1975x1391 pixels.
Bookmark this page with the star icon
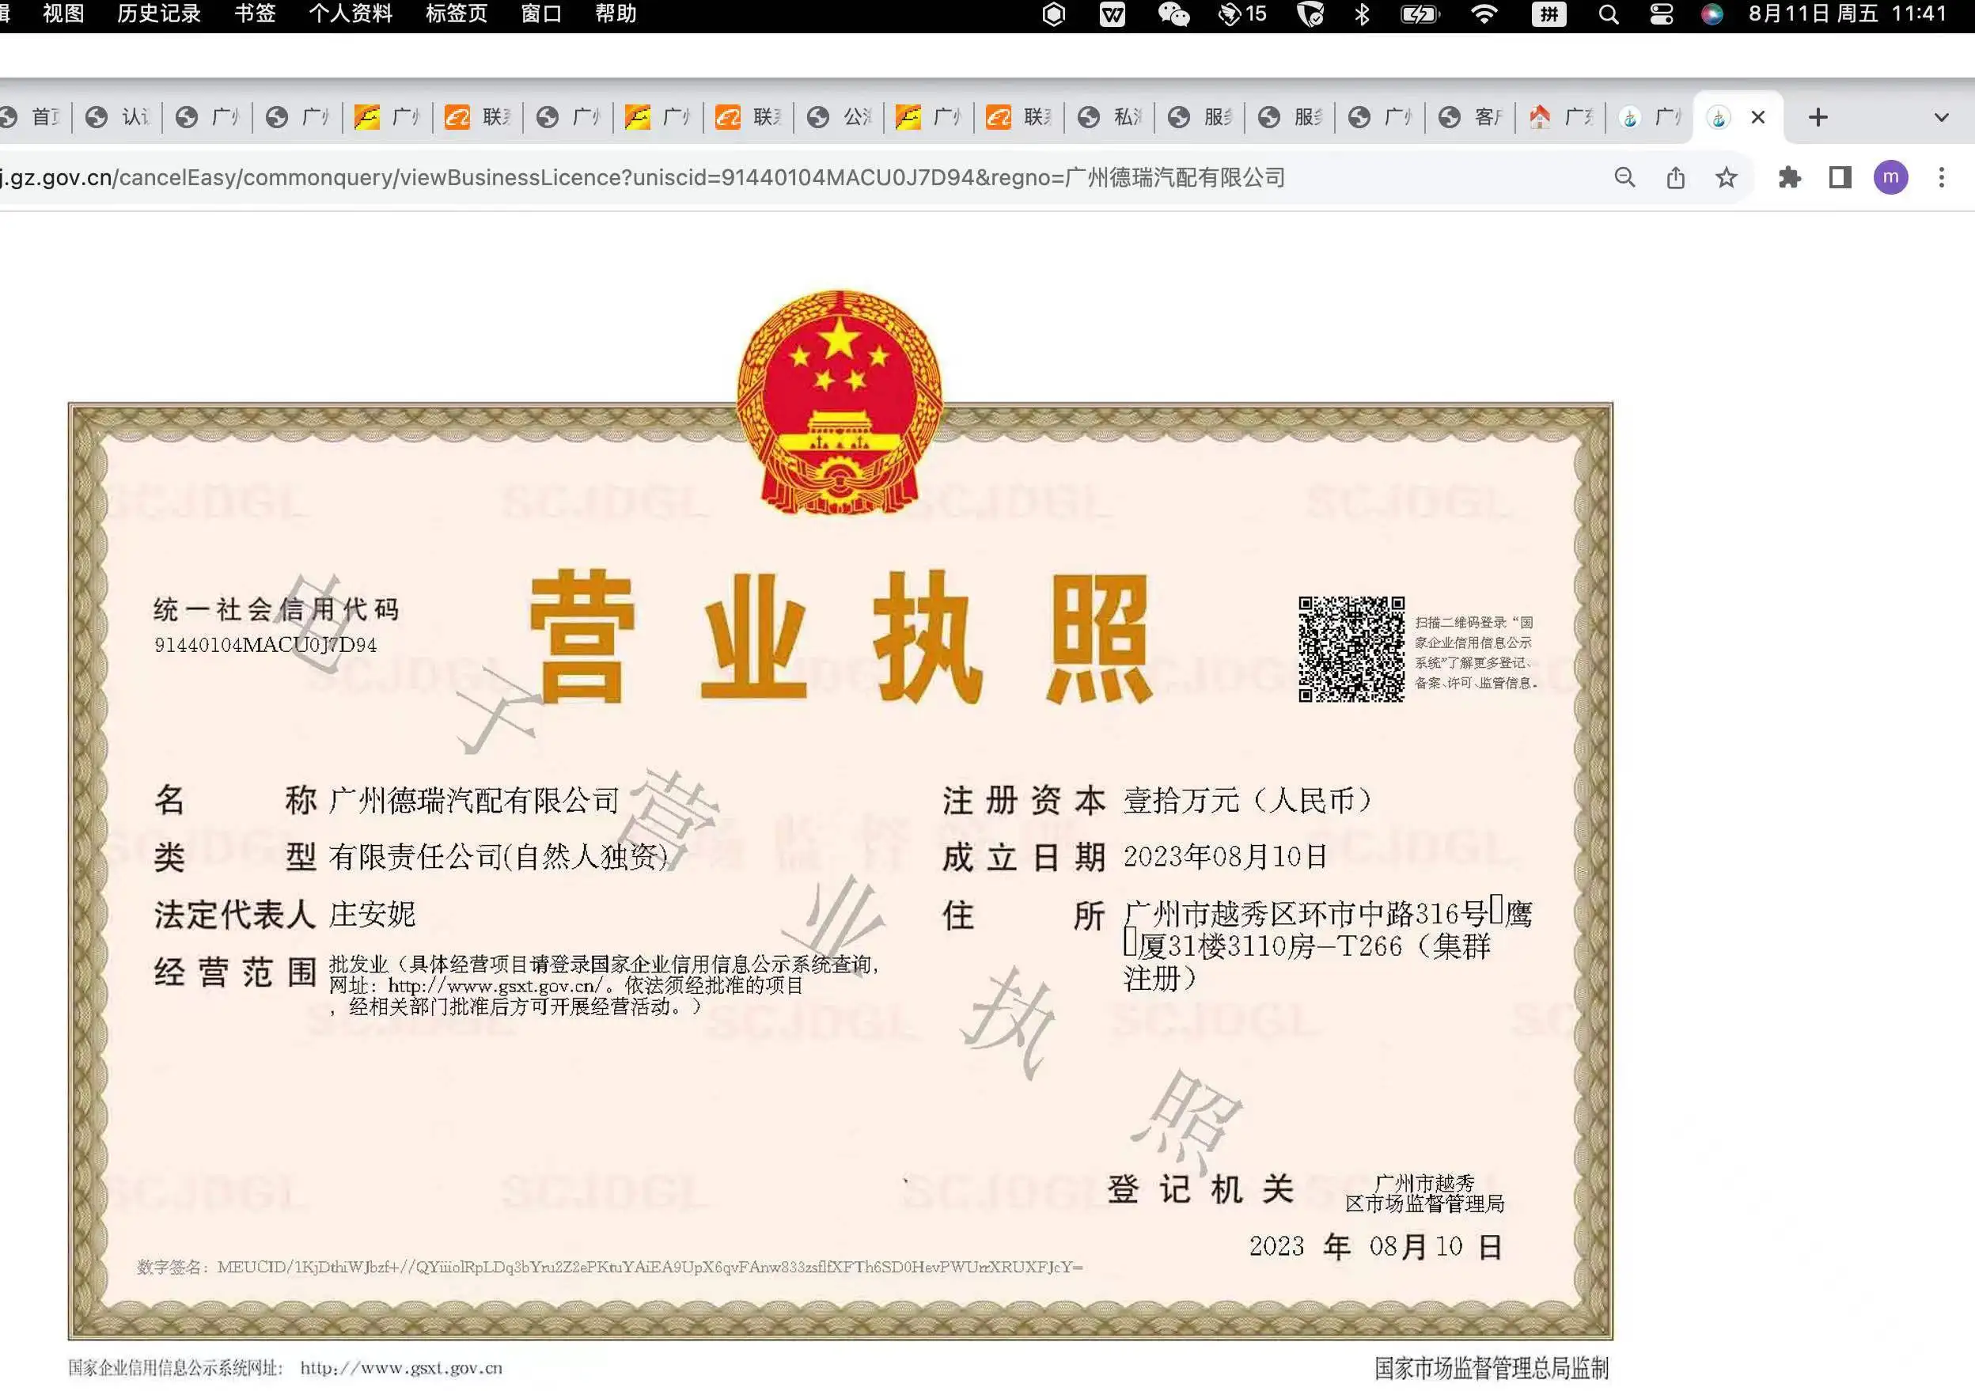click(1726, 178)
